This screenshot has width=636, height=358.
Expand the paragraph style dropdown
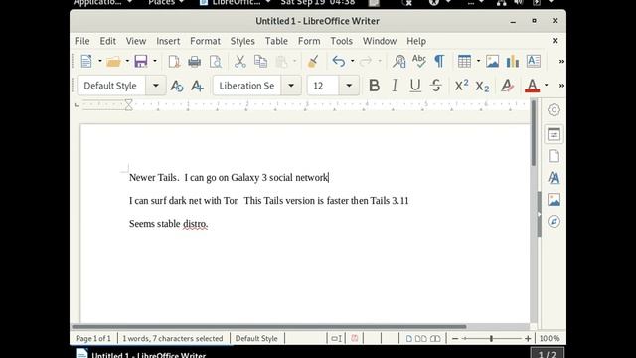pos(155,86)
